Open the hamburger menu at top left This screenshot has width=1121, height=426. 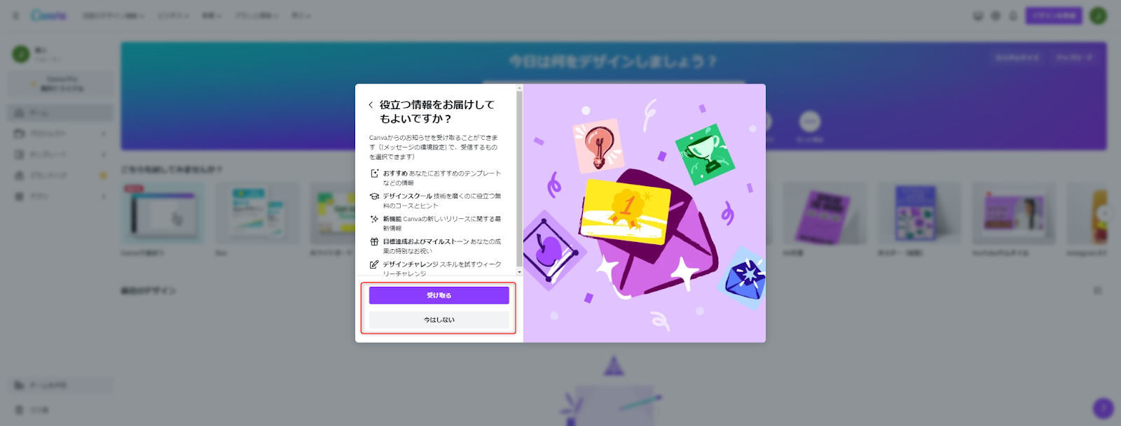(x=16, y=15)
